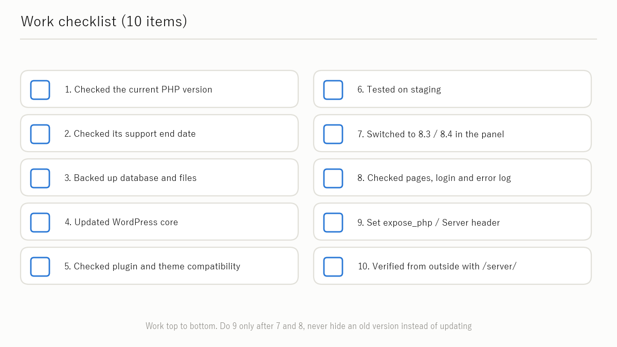Click the footer note starting 'Work top to bottom'

pyautogui.click(x=308, y=326)
